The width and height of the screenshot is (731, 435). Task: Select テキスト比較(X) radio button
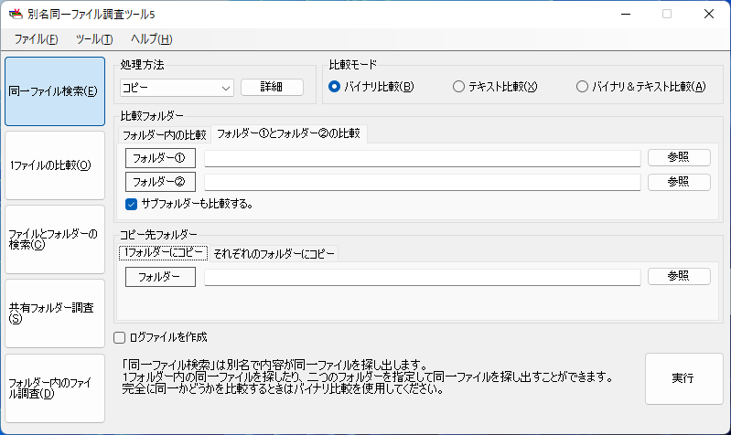point(495,87)
